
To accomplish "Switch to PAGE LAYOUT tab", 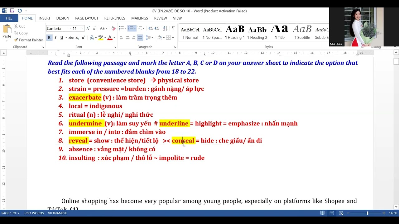I will coord(87,18).
